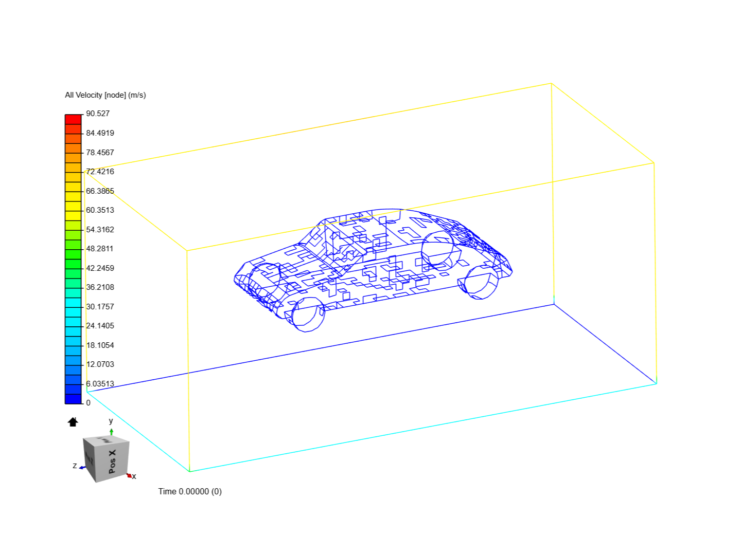741x555 pixels.
Task: Click the legend value 84.4919
Action: point(100,133)
